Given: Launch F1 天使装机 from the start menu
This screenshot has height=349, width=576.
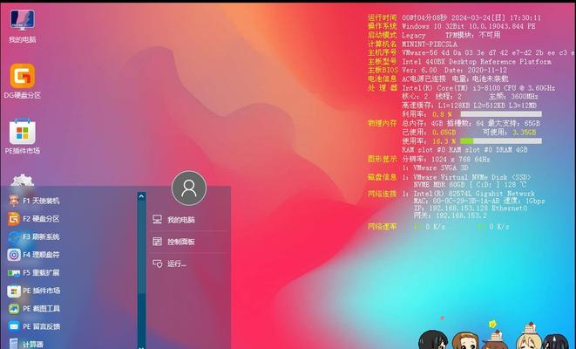Looking at the screenshot, I should (34, 201).
